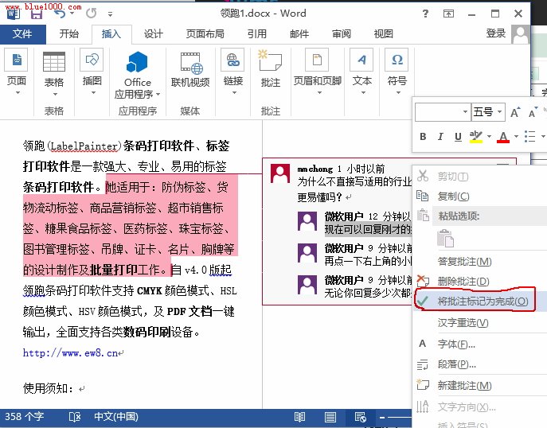The image size is (547, 428).
Task: Select 将批注标记为完成 in the context menu
Action: [483, 302]
